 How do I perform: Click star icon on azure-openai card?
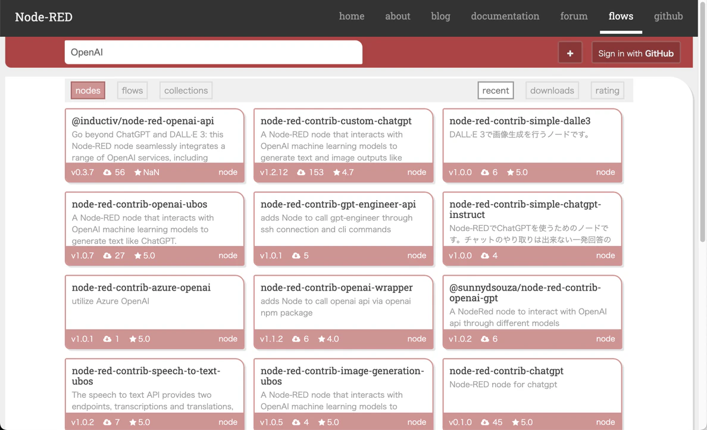point(133,339)
